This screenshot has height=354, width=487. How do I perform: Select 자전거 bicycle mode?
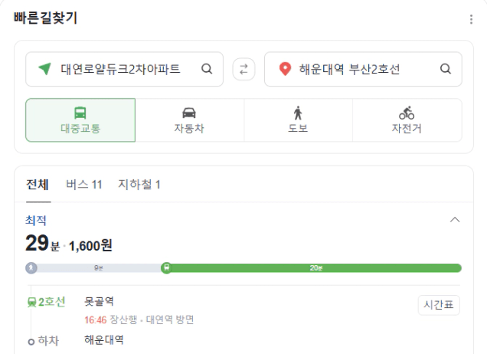[407, 120]
